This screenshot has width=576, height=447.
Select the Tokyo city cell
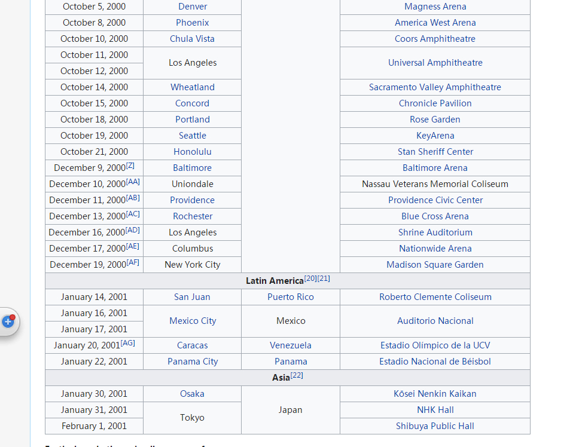tap(193, 418)
